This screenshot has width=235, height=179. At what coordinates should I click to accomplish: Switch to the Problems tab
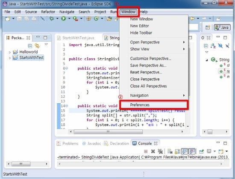68,144
